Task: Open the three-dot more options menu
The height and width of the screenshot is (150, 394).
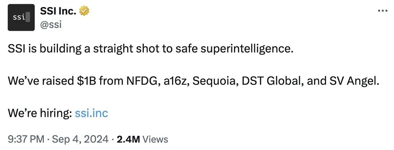Action: click(x=383, y=11)
